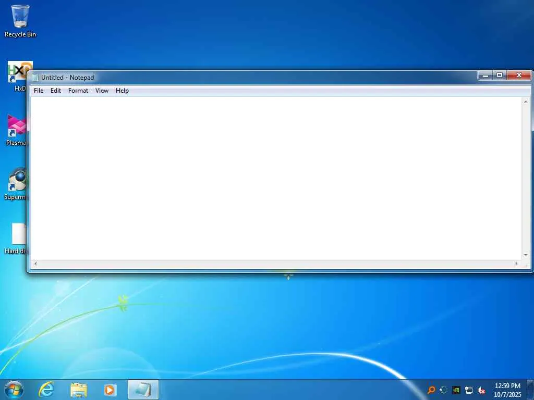Image resolution: width=534 pixels, height=400 pixels.
Task: Click the taskbar clock showing 12:59 PM
Action: coord(507,390)
